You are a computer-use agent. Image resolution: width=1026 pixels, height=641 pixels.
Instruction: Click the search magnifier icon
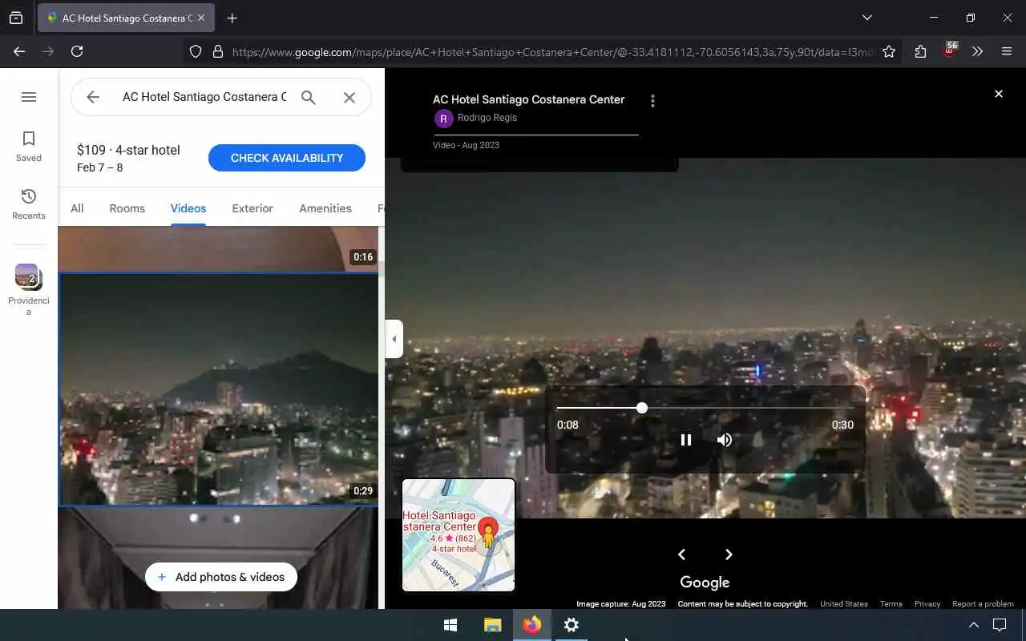309,97
